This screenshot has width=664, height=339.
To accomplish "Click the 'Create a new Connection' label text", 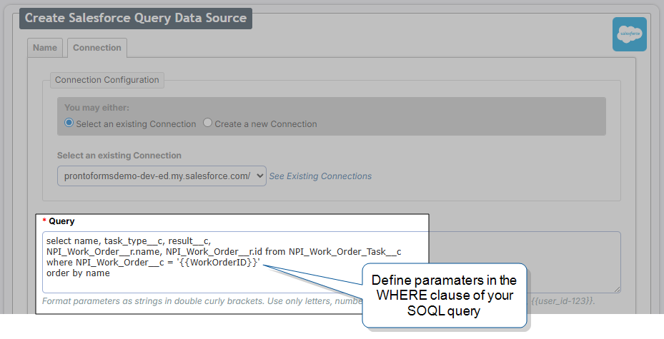I will (x=265, y=124).
